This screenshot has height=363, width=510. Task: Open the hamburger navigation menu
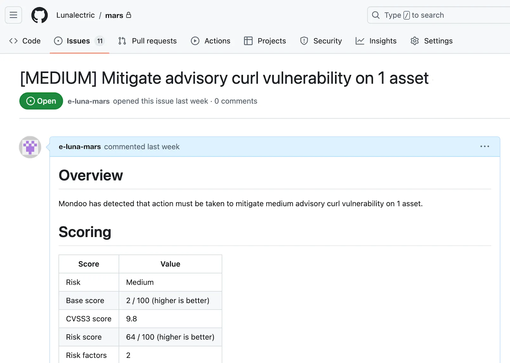pyautogui.click(x=13, y=15)
